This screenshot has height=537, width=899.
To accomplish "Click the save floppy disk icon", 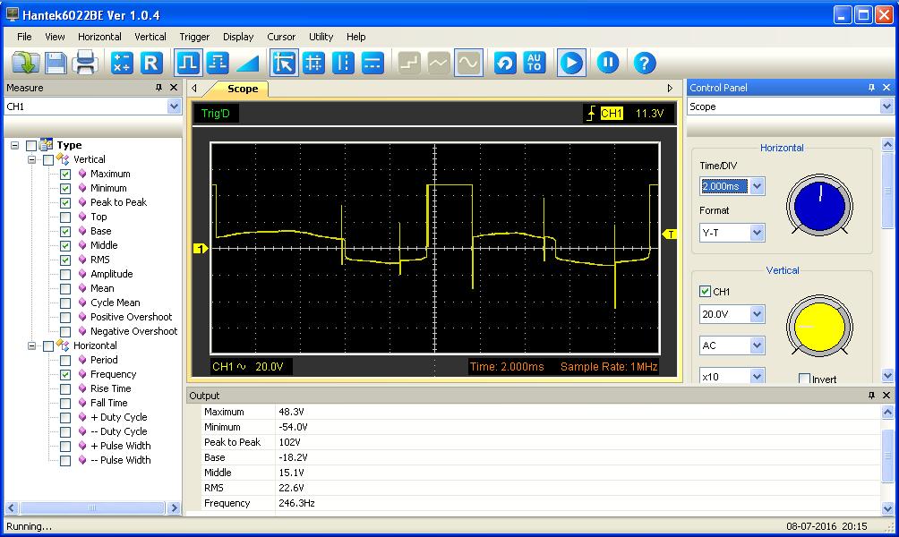I will (56, 63).
